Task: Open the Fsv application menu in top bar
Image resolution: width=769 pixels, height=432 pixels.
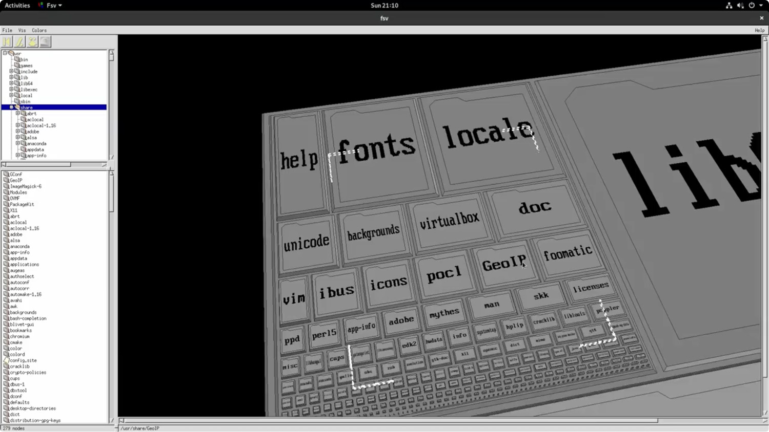Action: (50, 5)
